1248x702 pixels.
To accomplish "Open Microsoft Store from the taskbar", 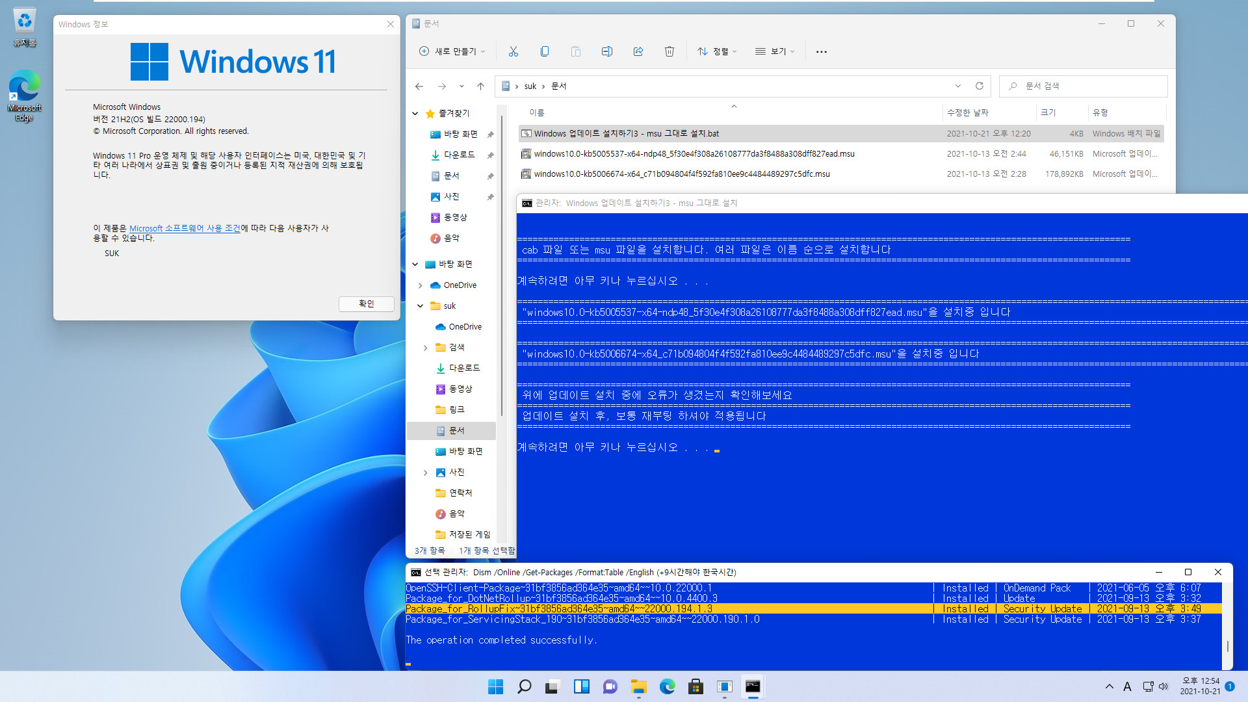I will click(x=695, y=686).
